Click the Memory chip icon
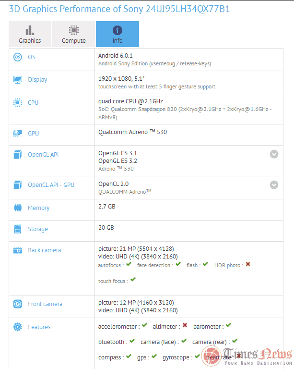 pos(18,208)
